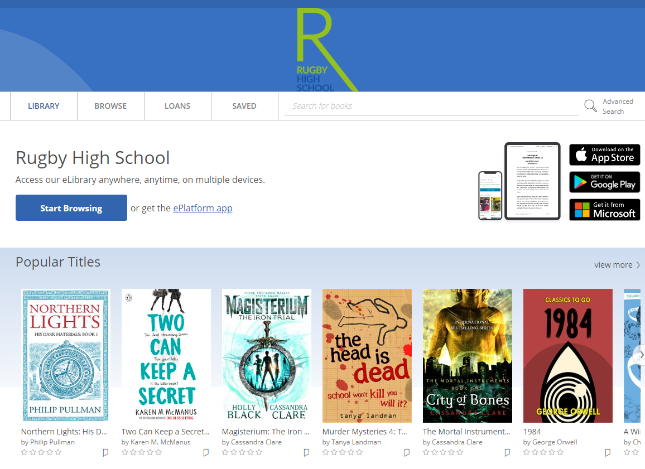Open the Saved tab
645x469 pixels.
tap(244, 106)
